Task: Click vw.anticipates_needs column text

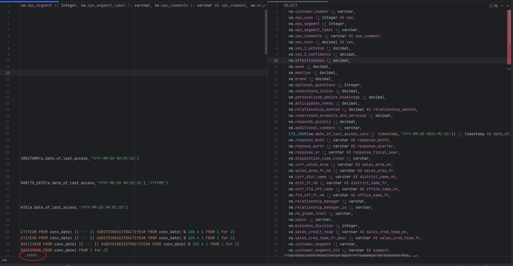Action: pyautogui.click(x=311, y=104)
